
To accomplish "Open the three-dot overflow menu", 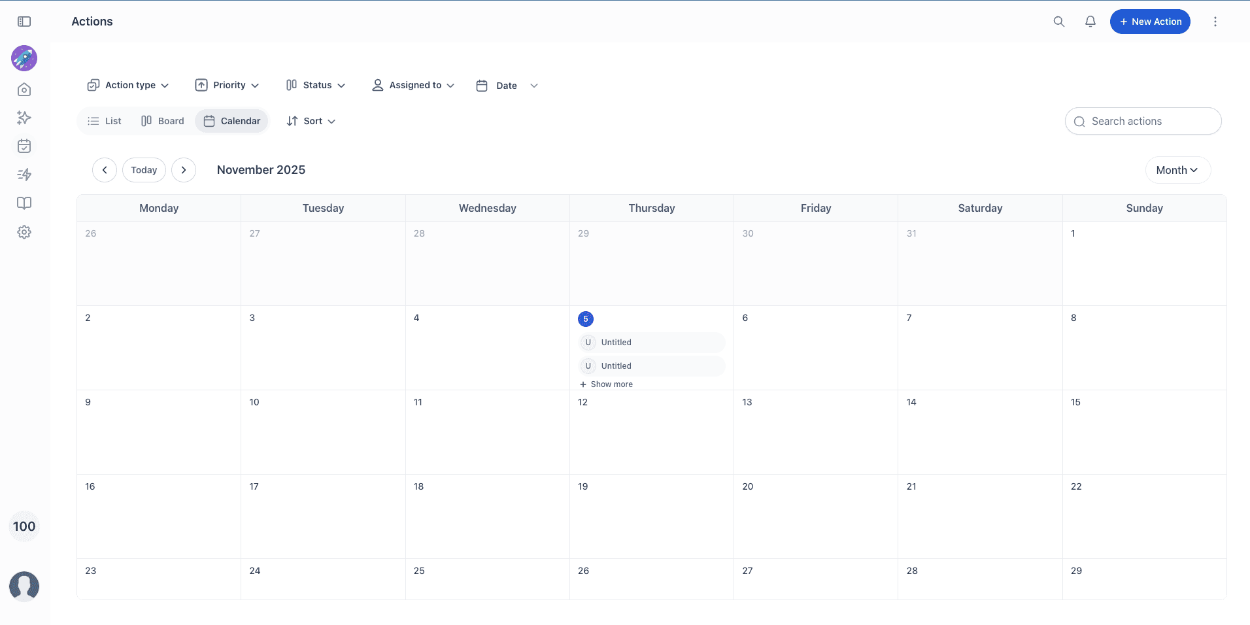I will tap(1215, 21).
